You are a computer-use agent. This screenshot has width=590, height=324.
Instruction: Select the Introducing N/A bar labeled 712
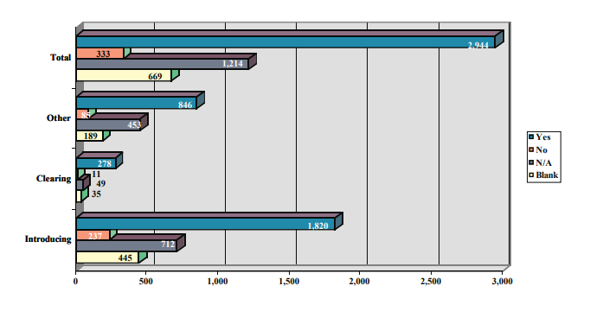[126, 246]
